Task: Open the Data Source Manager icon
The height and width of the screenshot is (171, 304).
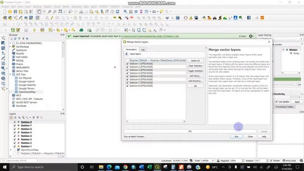Action: tap(5, 18)
